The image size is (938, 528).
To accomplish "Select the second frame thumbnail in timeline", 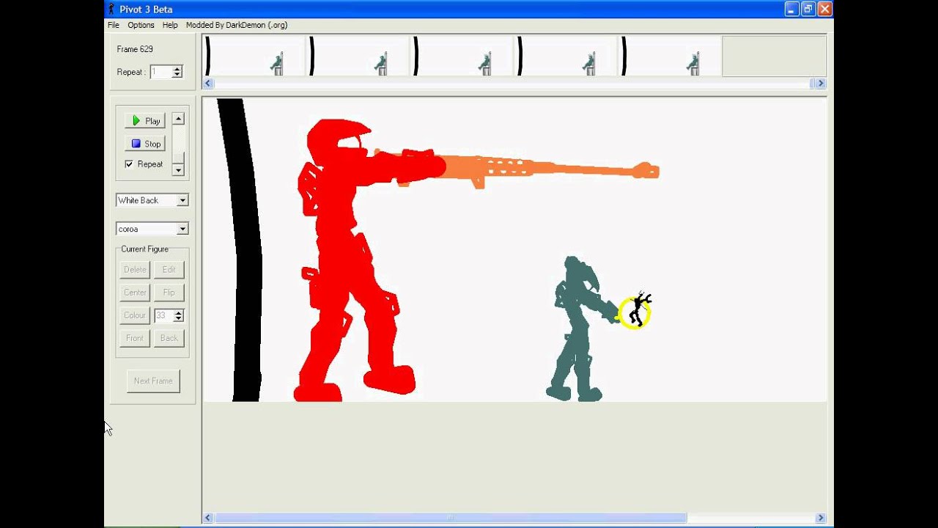I will (x=358, y=56).
